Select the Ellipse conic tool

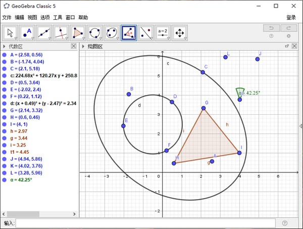[112, 32]
